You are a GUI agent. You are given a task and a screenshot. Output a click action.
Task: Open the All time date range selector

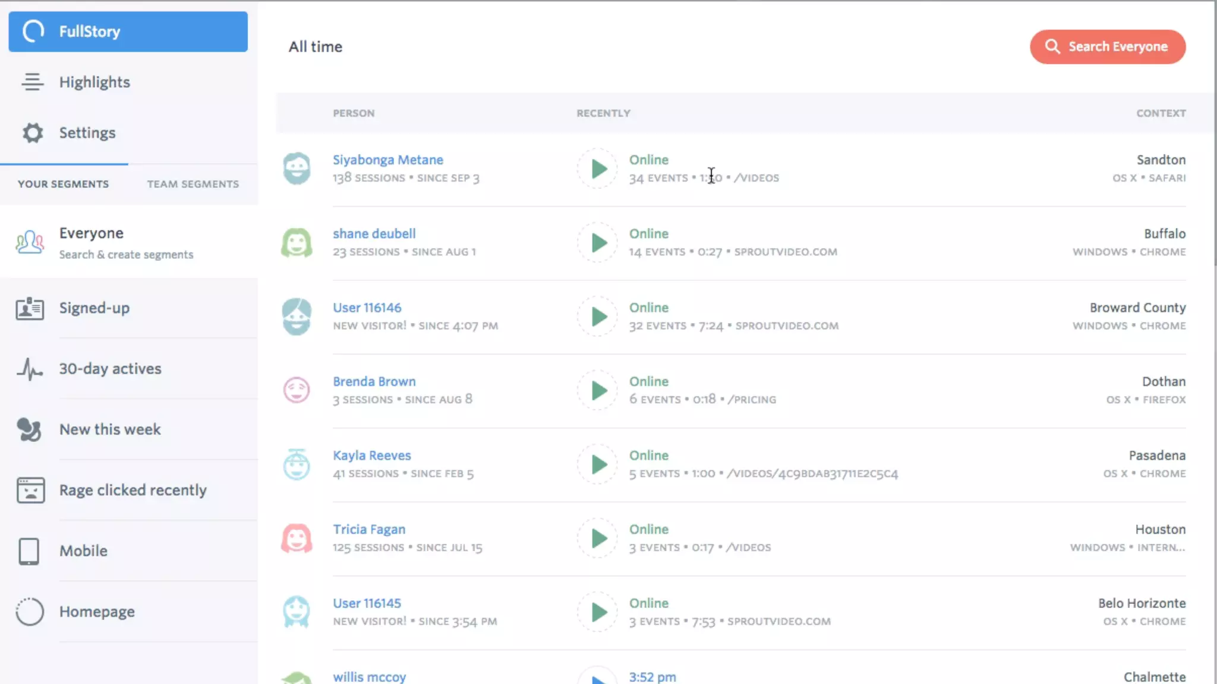[315, 46]
